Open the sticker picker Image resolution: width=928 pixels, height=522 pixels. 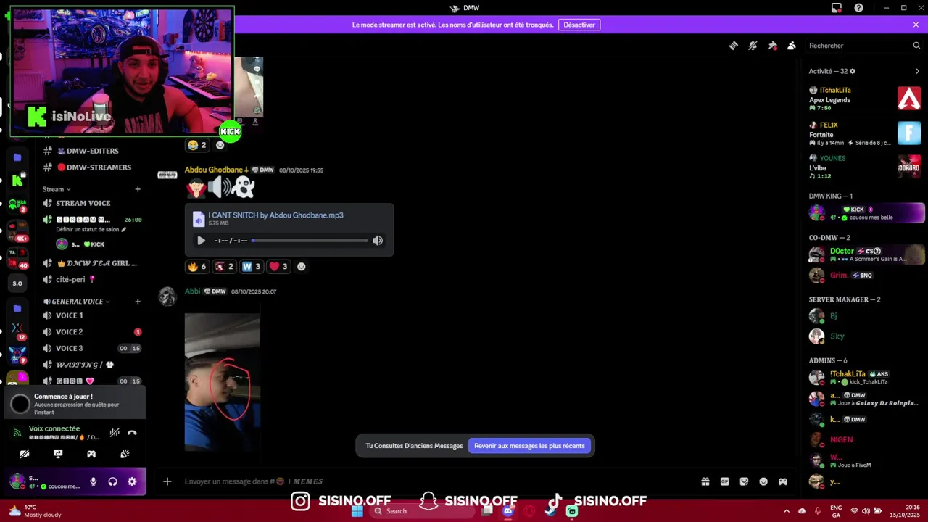coord(744,481)
